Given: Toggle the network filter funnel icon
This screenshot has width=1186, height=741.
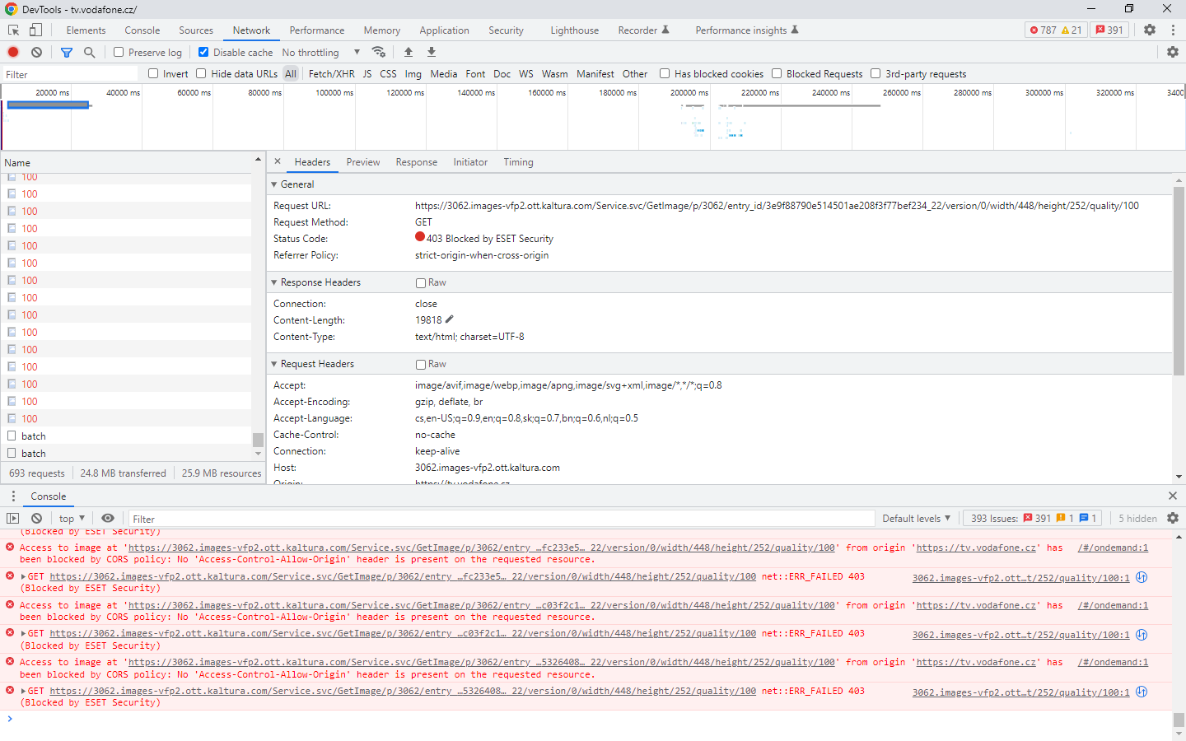Looking at the screenshot, I should (x=67, y=52).
